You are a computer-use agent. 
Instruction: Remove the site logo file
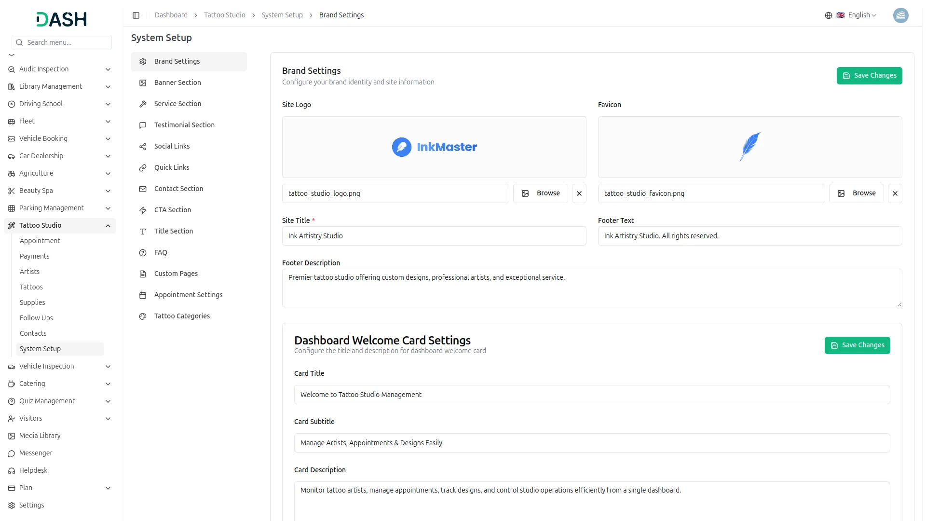tap(579, 193)
